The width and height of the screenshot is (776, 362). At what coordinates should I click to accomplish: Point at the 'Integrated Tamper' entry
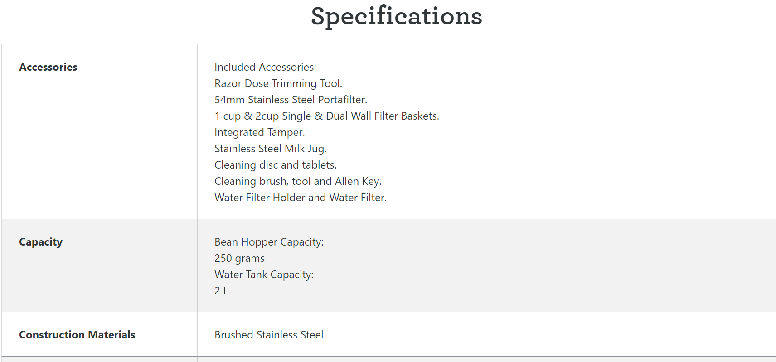click(x=259, y=132)
